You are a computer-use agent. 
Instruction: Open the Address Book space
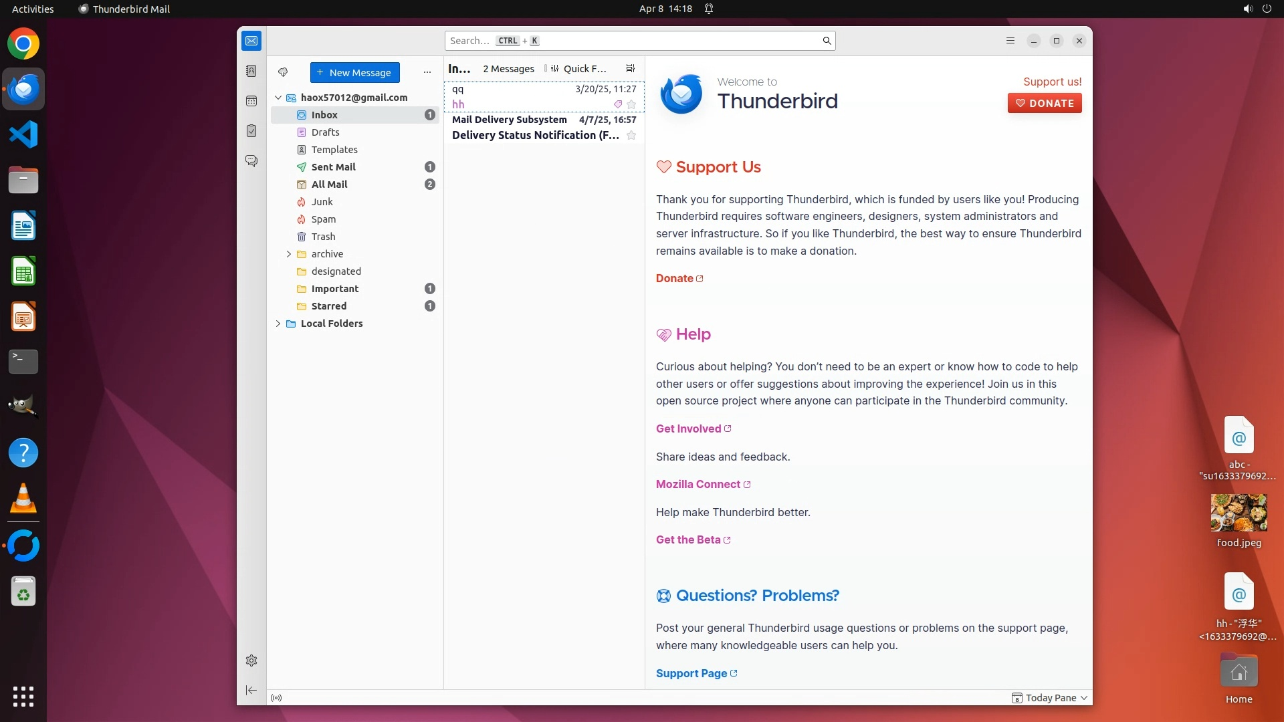point(251,71)
